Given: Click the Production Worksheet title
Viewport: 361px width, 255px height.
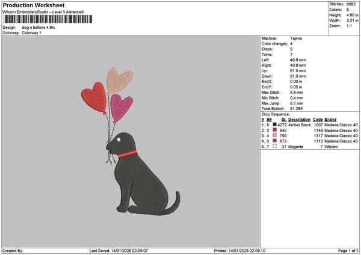Looking at the screenshot, I should (34, 5).
